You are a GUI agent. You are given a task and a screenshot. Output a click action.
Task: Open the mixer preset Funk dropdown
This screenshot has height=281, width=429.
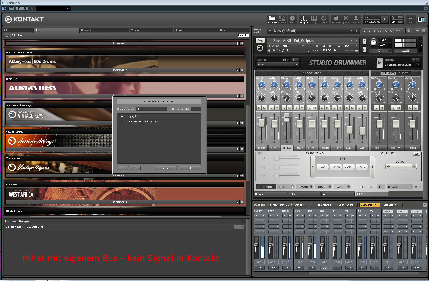click(x=278, y=65)
